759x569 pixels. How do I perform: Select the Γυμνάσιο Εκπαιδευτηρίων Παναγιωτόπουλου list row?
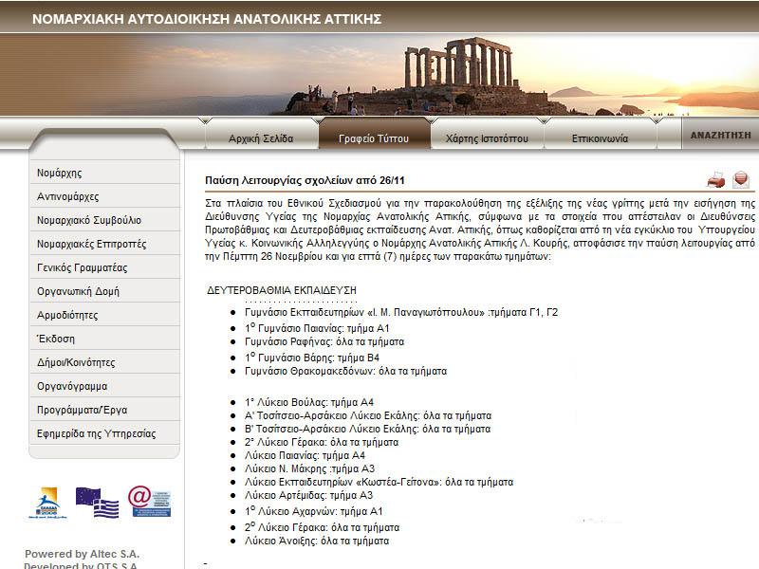[x=401, y=313]
